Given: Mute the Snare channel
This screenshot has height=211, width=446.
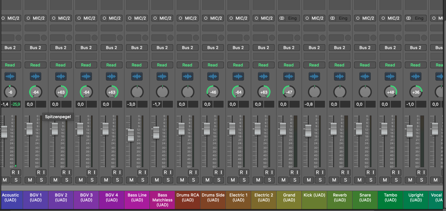Looking at the screenshot, I should click(359, 180).
